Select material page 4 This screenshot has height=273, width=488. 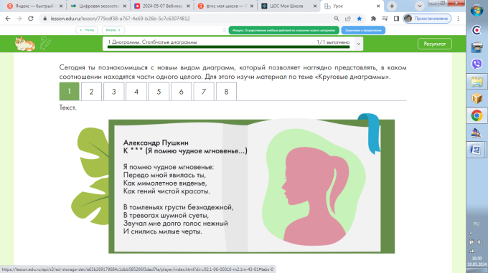(x=136, y=92)
